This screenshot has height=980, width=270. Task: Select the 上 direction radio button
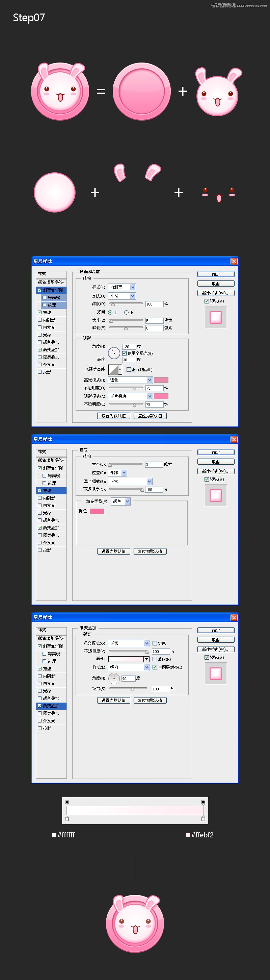tap(110, 312)
